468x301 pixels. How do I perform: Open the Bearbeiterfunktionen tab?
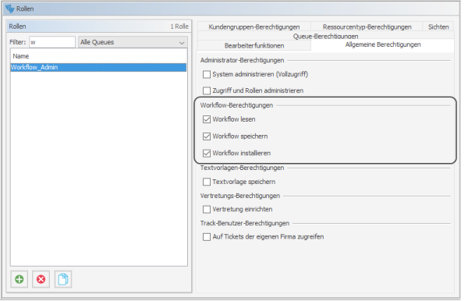[254, 45]
